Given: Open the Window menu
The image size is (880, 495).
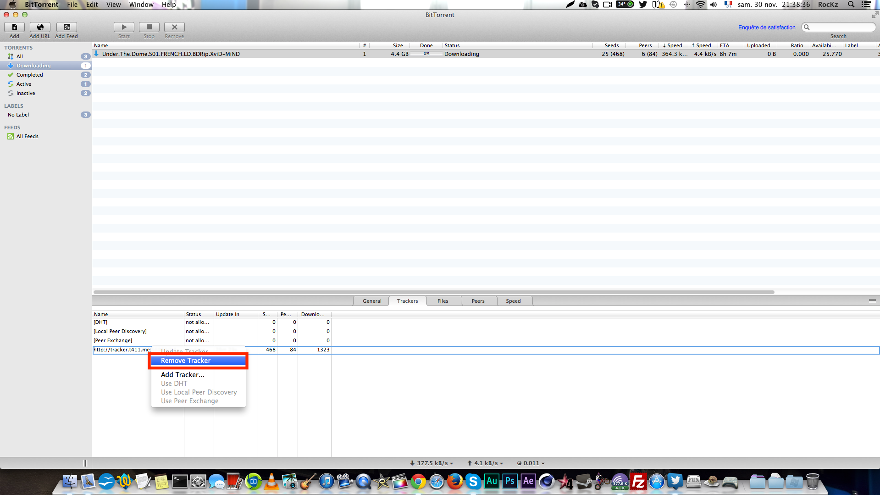Looking at the screenshot, I should pyautogui.click(x=141, y=5).
